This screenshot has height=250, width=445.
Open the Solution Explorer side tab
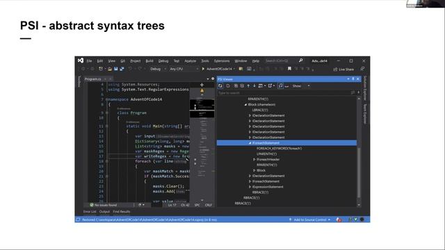[365, 88]
